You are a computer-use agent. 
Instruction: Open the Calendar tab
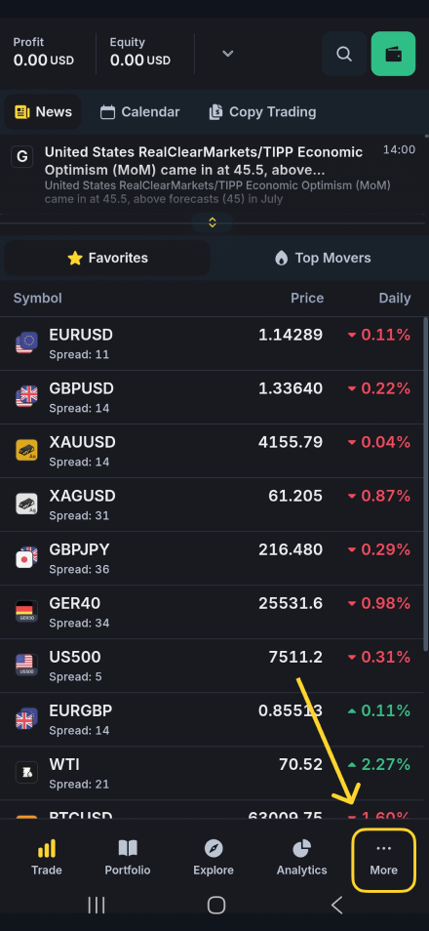(x=140, y=112)
